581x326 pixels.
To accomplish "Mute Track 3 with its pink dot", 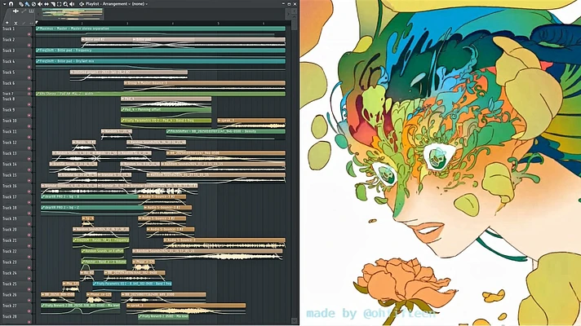I will coord(29,56).
